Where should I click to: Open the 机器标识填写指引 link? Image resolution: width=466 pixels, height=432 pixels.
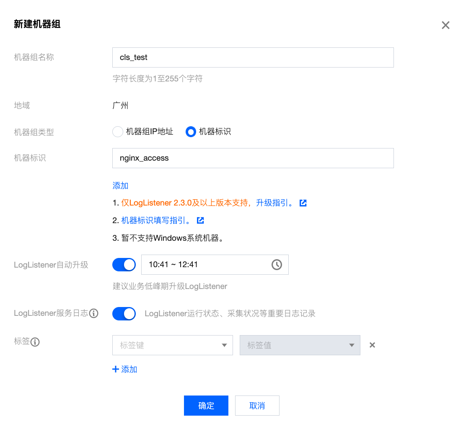click(x=155, y=221)
